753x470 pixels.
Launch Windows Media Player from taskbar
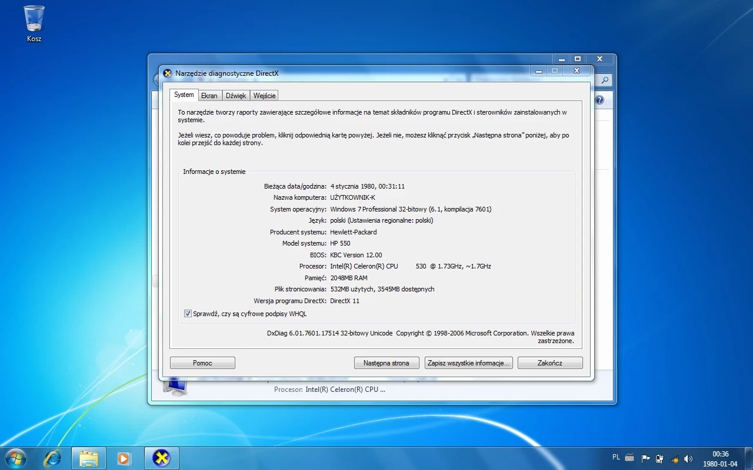[x=124, y=458]
